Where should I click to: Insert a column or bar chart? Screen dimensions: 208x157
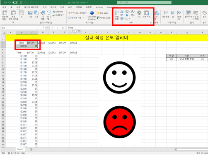coord(122,12)
